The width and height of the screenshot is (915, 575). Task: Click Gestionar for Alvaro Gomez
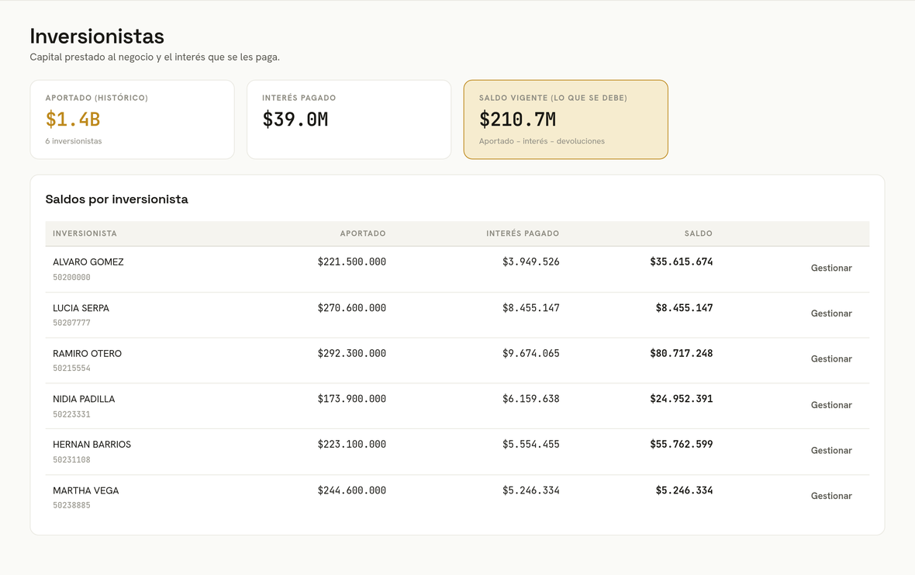(x=831, y=268)
